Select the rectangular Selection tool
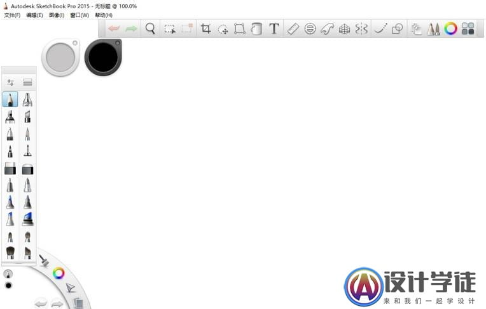 (x=170, y=29)
